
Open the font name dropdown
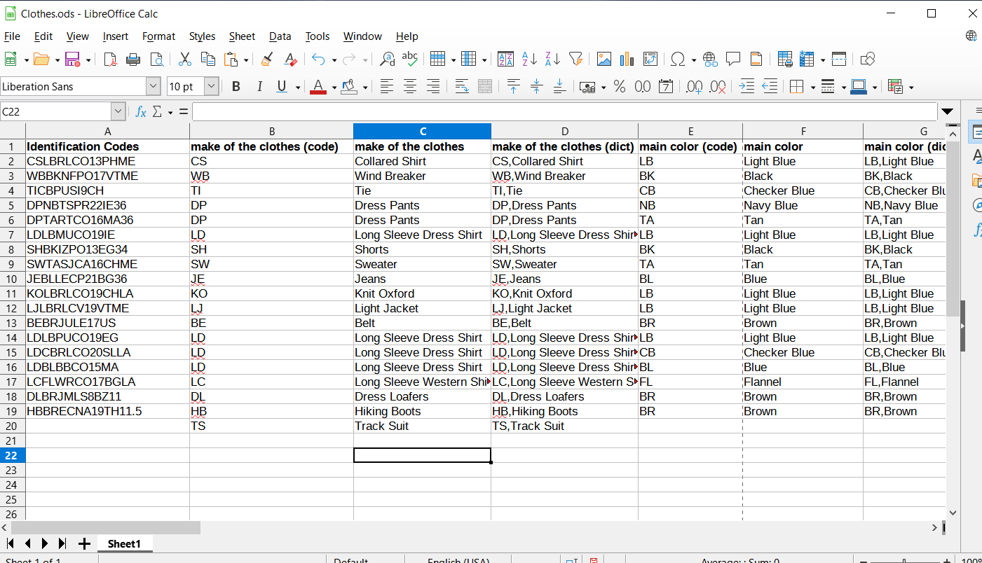click(x=153, y=87)
